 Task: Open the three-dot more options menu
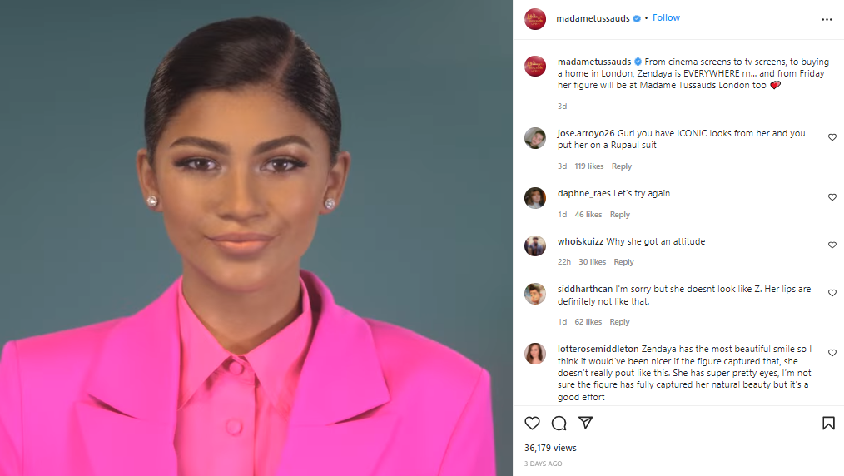[827, 19]
